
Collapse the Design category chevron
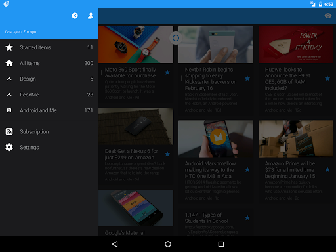(x=9, y=79)
